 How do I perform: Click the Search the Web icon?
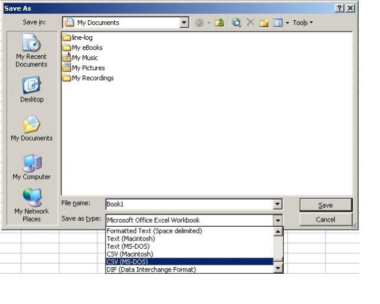point(237,23)
